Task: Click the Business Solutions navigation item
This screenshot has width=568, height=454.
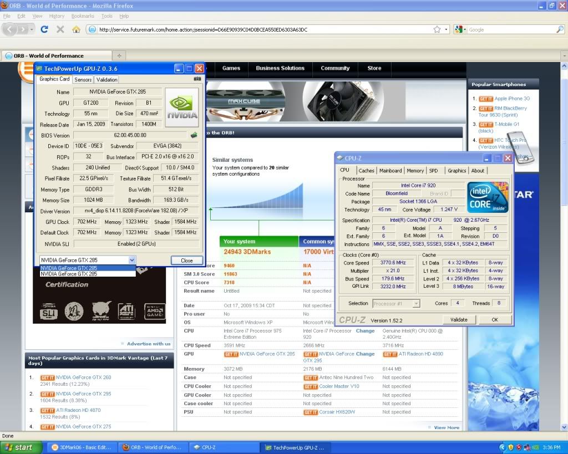Action: click(x=280, y=68)
